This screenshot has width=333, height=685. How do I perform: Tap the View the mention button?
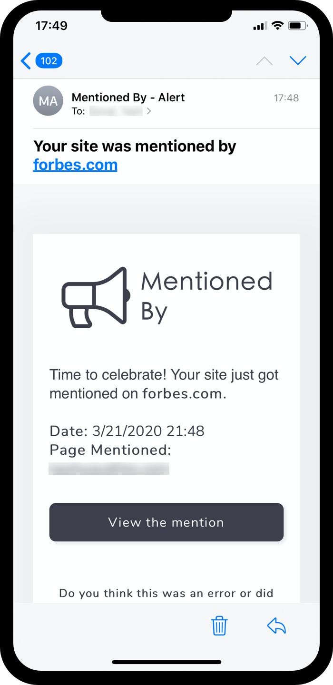click(x=166, y=522)
